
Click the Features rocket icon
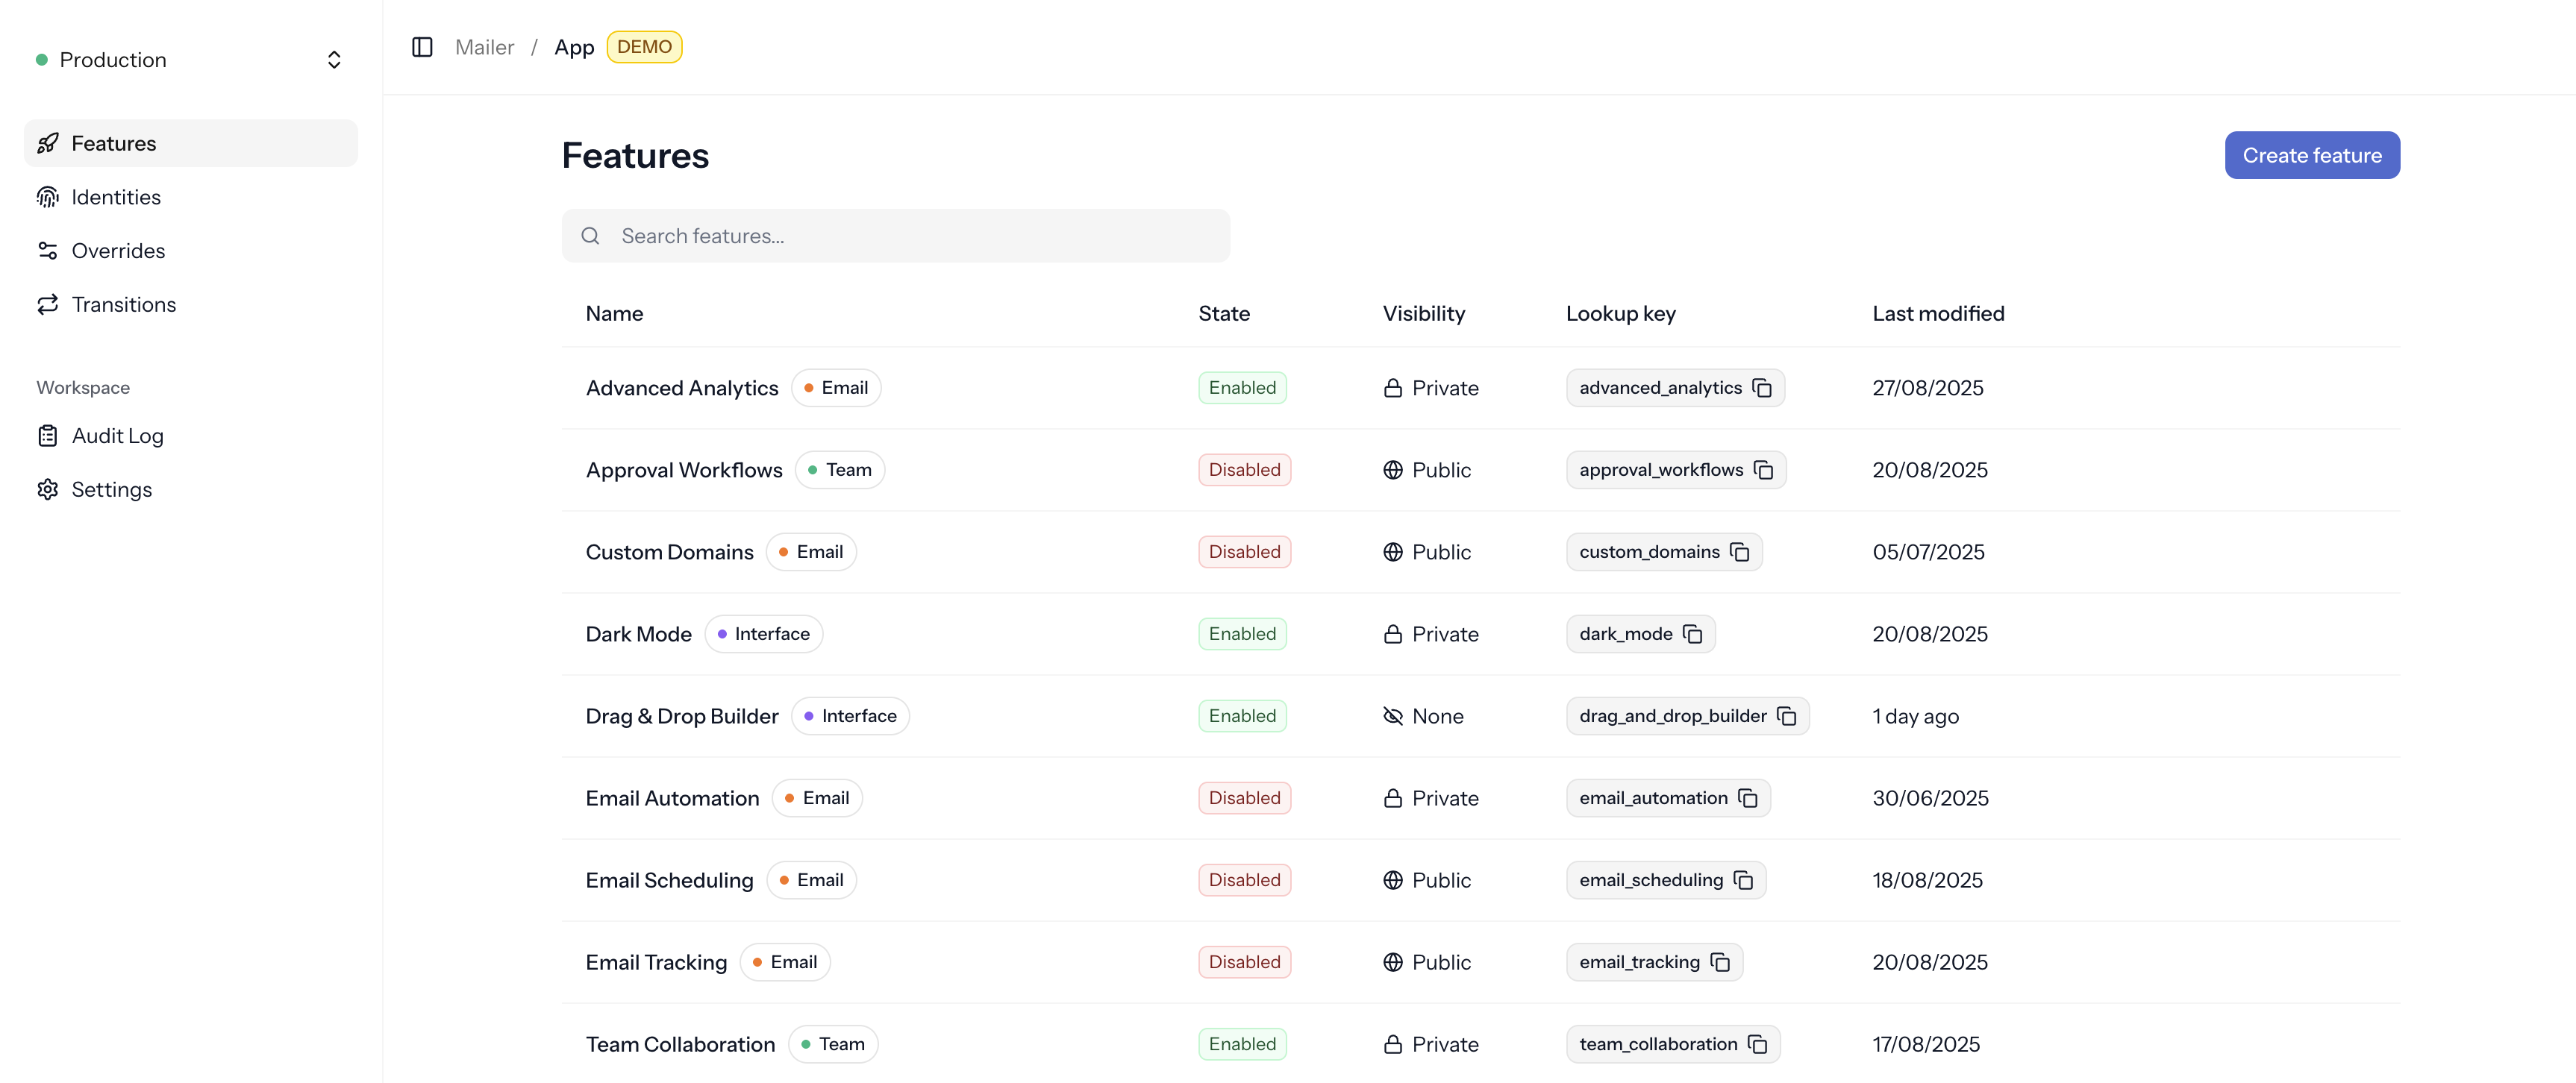click(x=47, y=143)
